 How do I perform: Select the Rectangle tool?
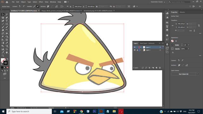(7, 24)
